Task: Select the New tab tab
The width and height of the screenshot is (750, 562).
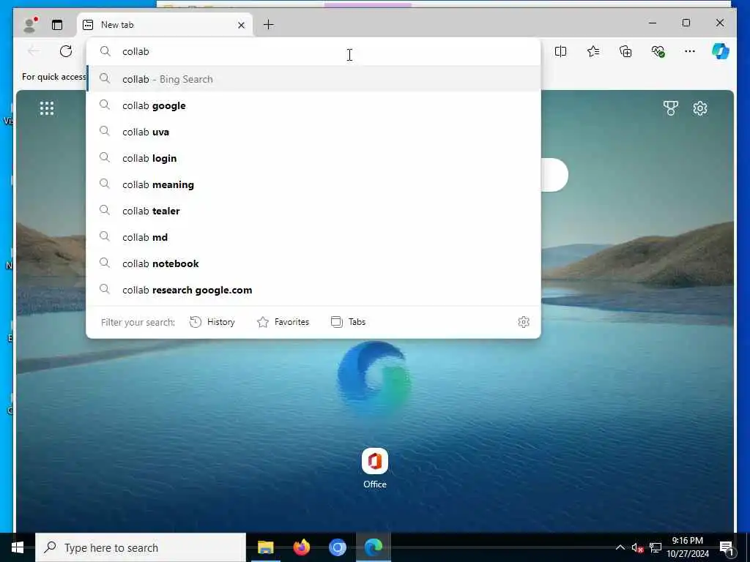Action: click(165, 25)
